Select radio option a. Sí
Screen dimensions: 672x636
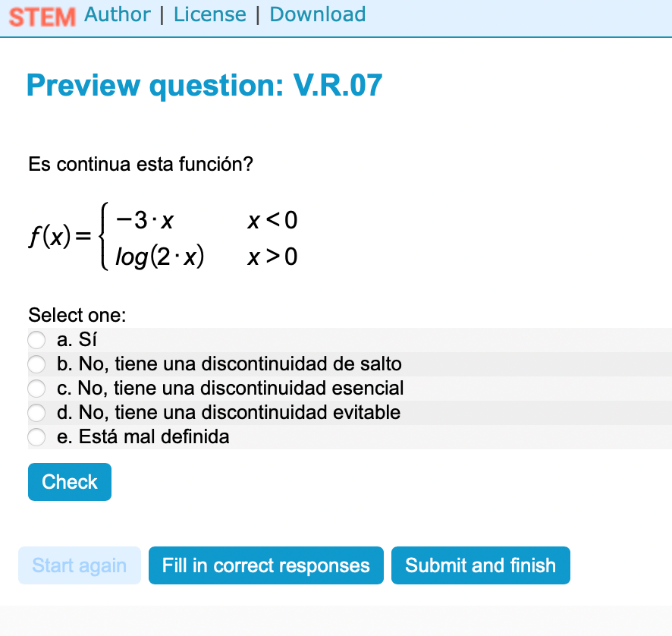[x=36, y=340]
